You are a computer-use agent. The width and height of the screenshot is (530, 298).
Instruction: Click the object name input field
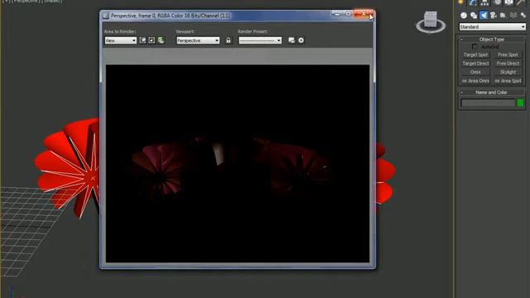tap(488, 103)
